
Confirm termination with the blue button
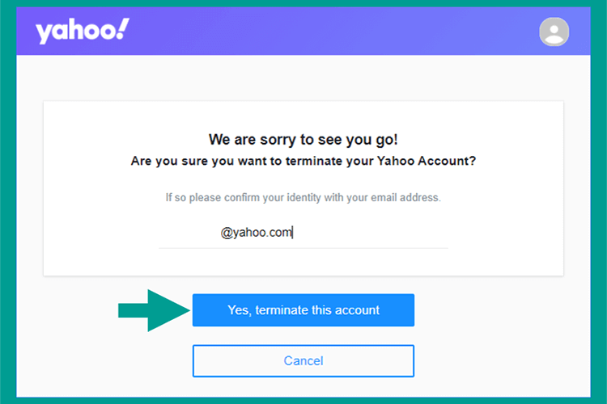click(303, 310)
